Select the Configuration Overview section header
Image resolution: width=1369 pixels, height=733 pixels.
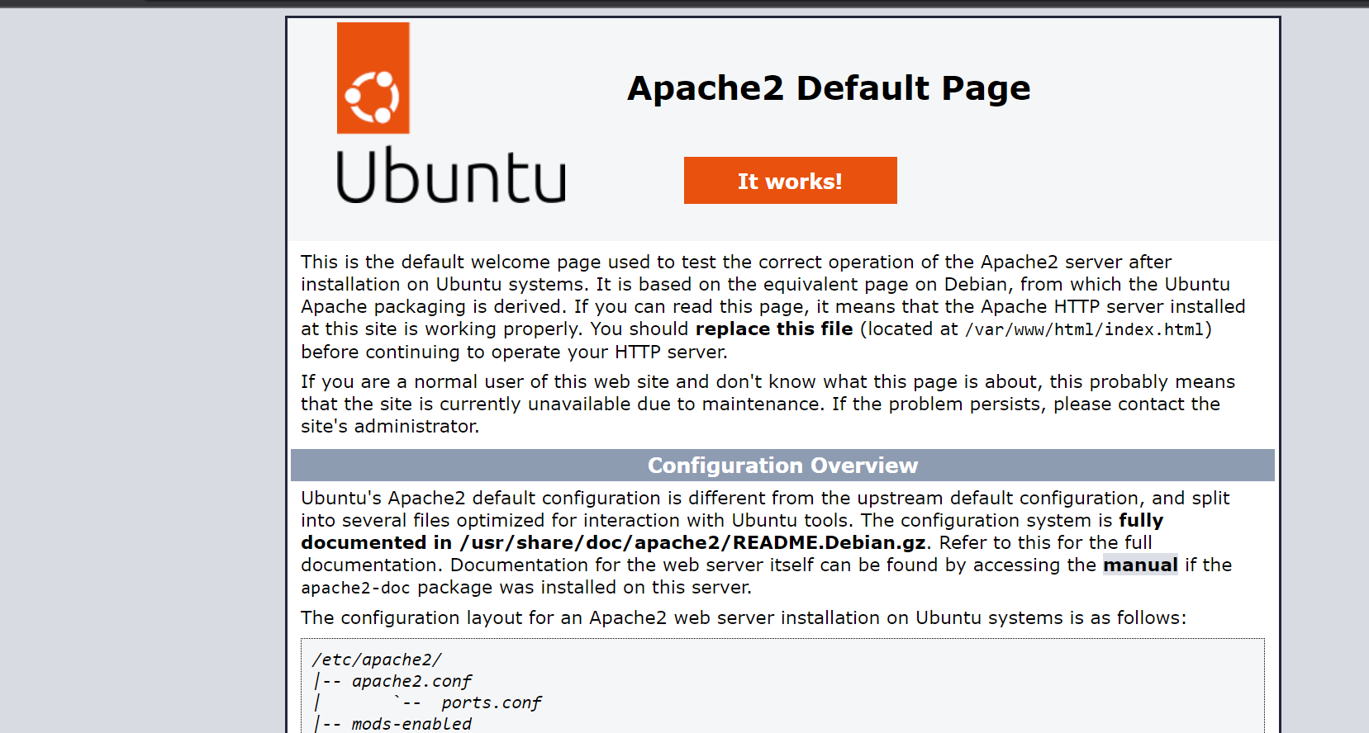point(782,466)
